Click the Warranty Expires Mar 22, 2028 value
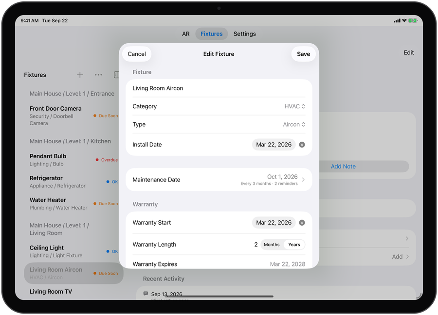The image size is (438, 315). (288, 264)
